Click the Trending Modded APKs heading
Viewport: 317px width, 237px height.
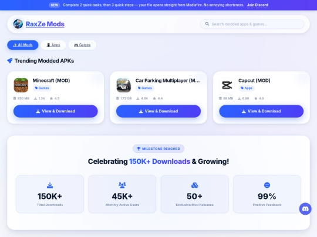coord(44,61)
